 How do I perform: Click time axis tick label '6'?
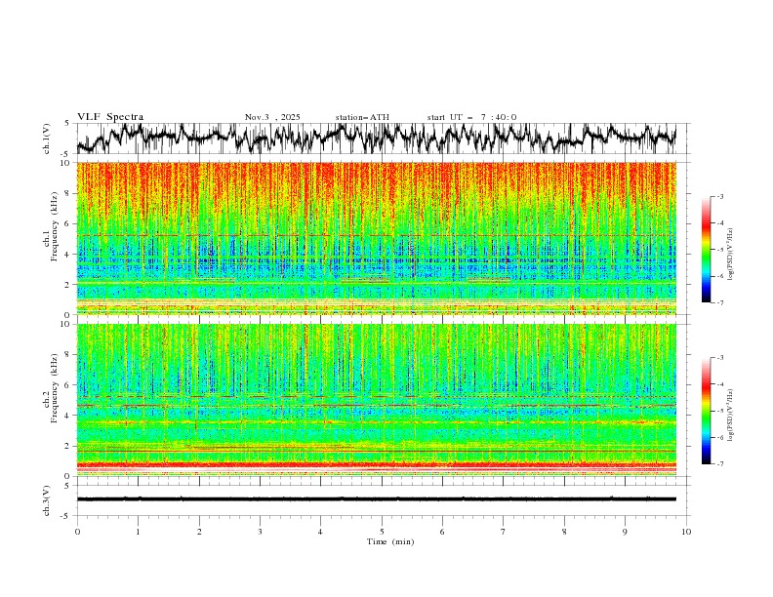coord(442,532)
